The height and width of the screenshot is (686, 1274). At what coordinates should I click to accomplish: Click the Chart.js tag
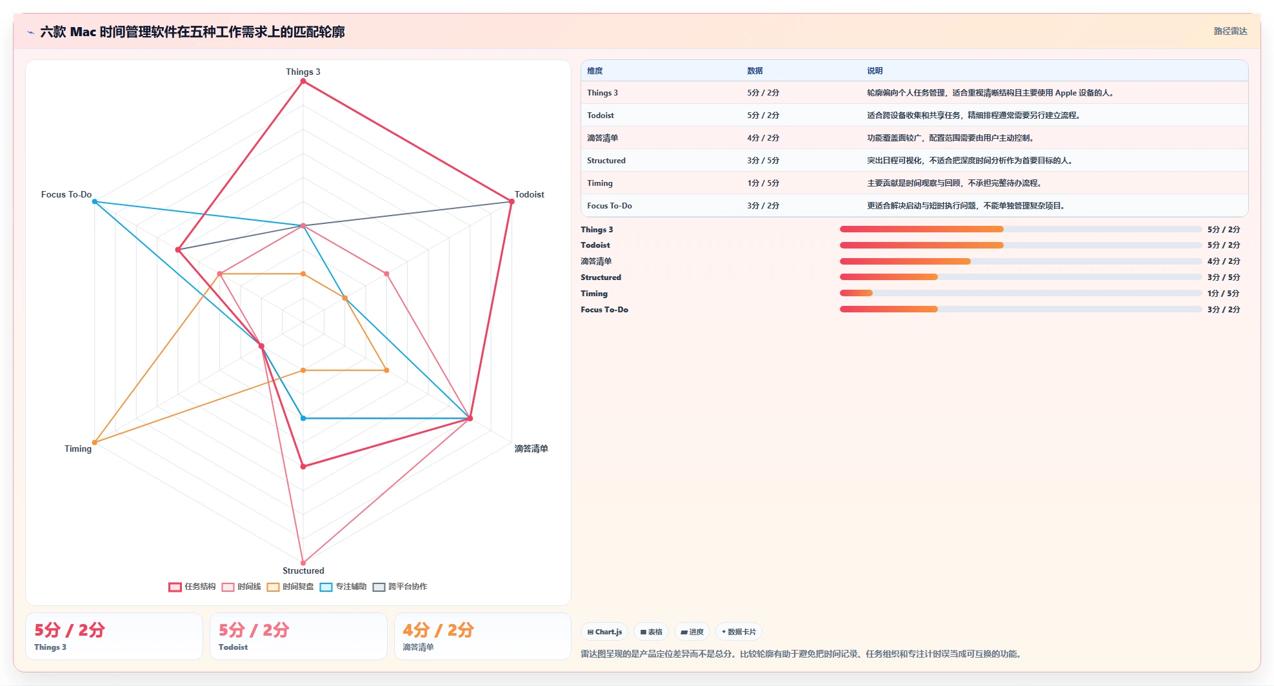tap(604, 632)
